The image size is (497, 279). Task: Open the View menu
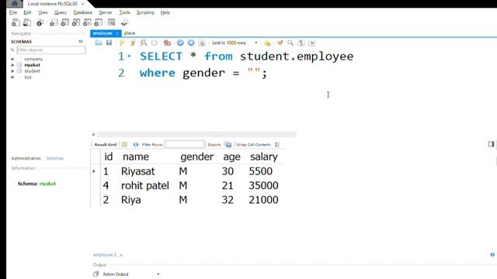point(43,12)
